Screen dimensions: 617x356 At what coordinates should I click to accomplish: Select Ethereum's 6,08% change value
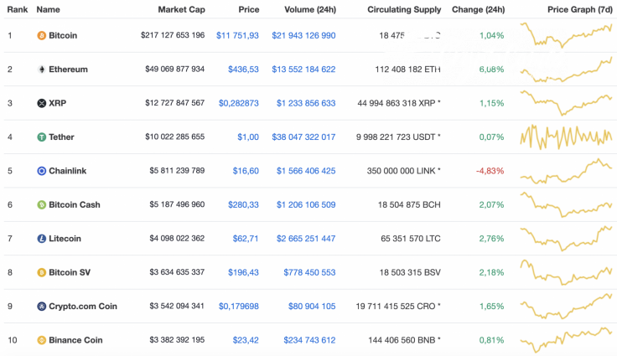pos(491,70)
